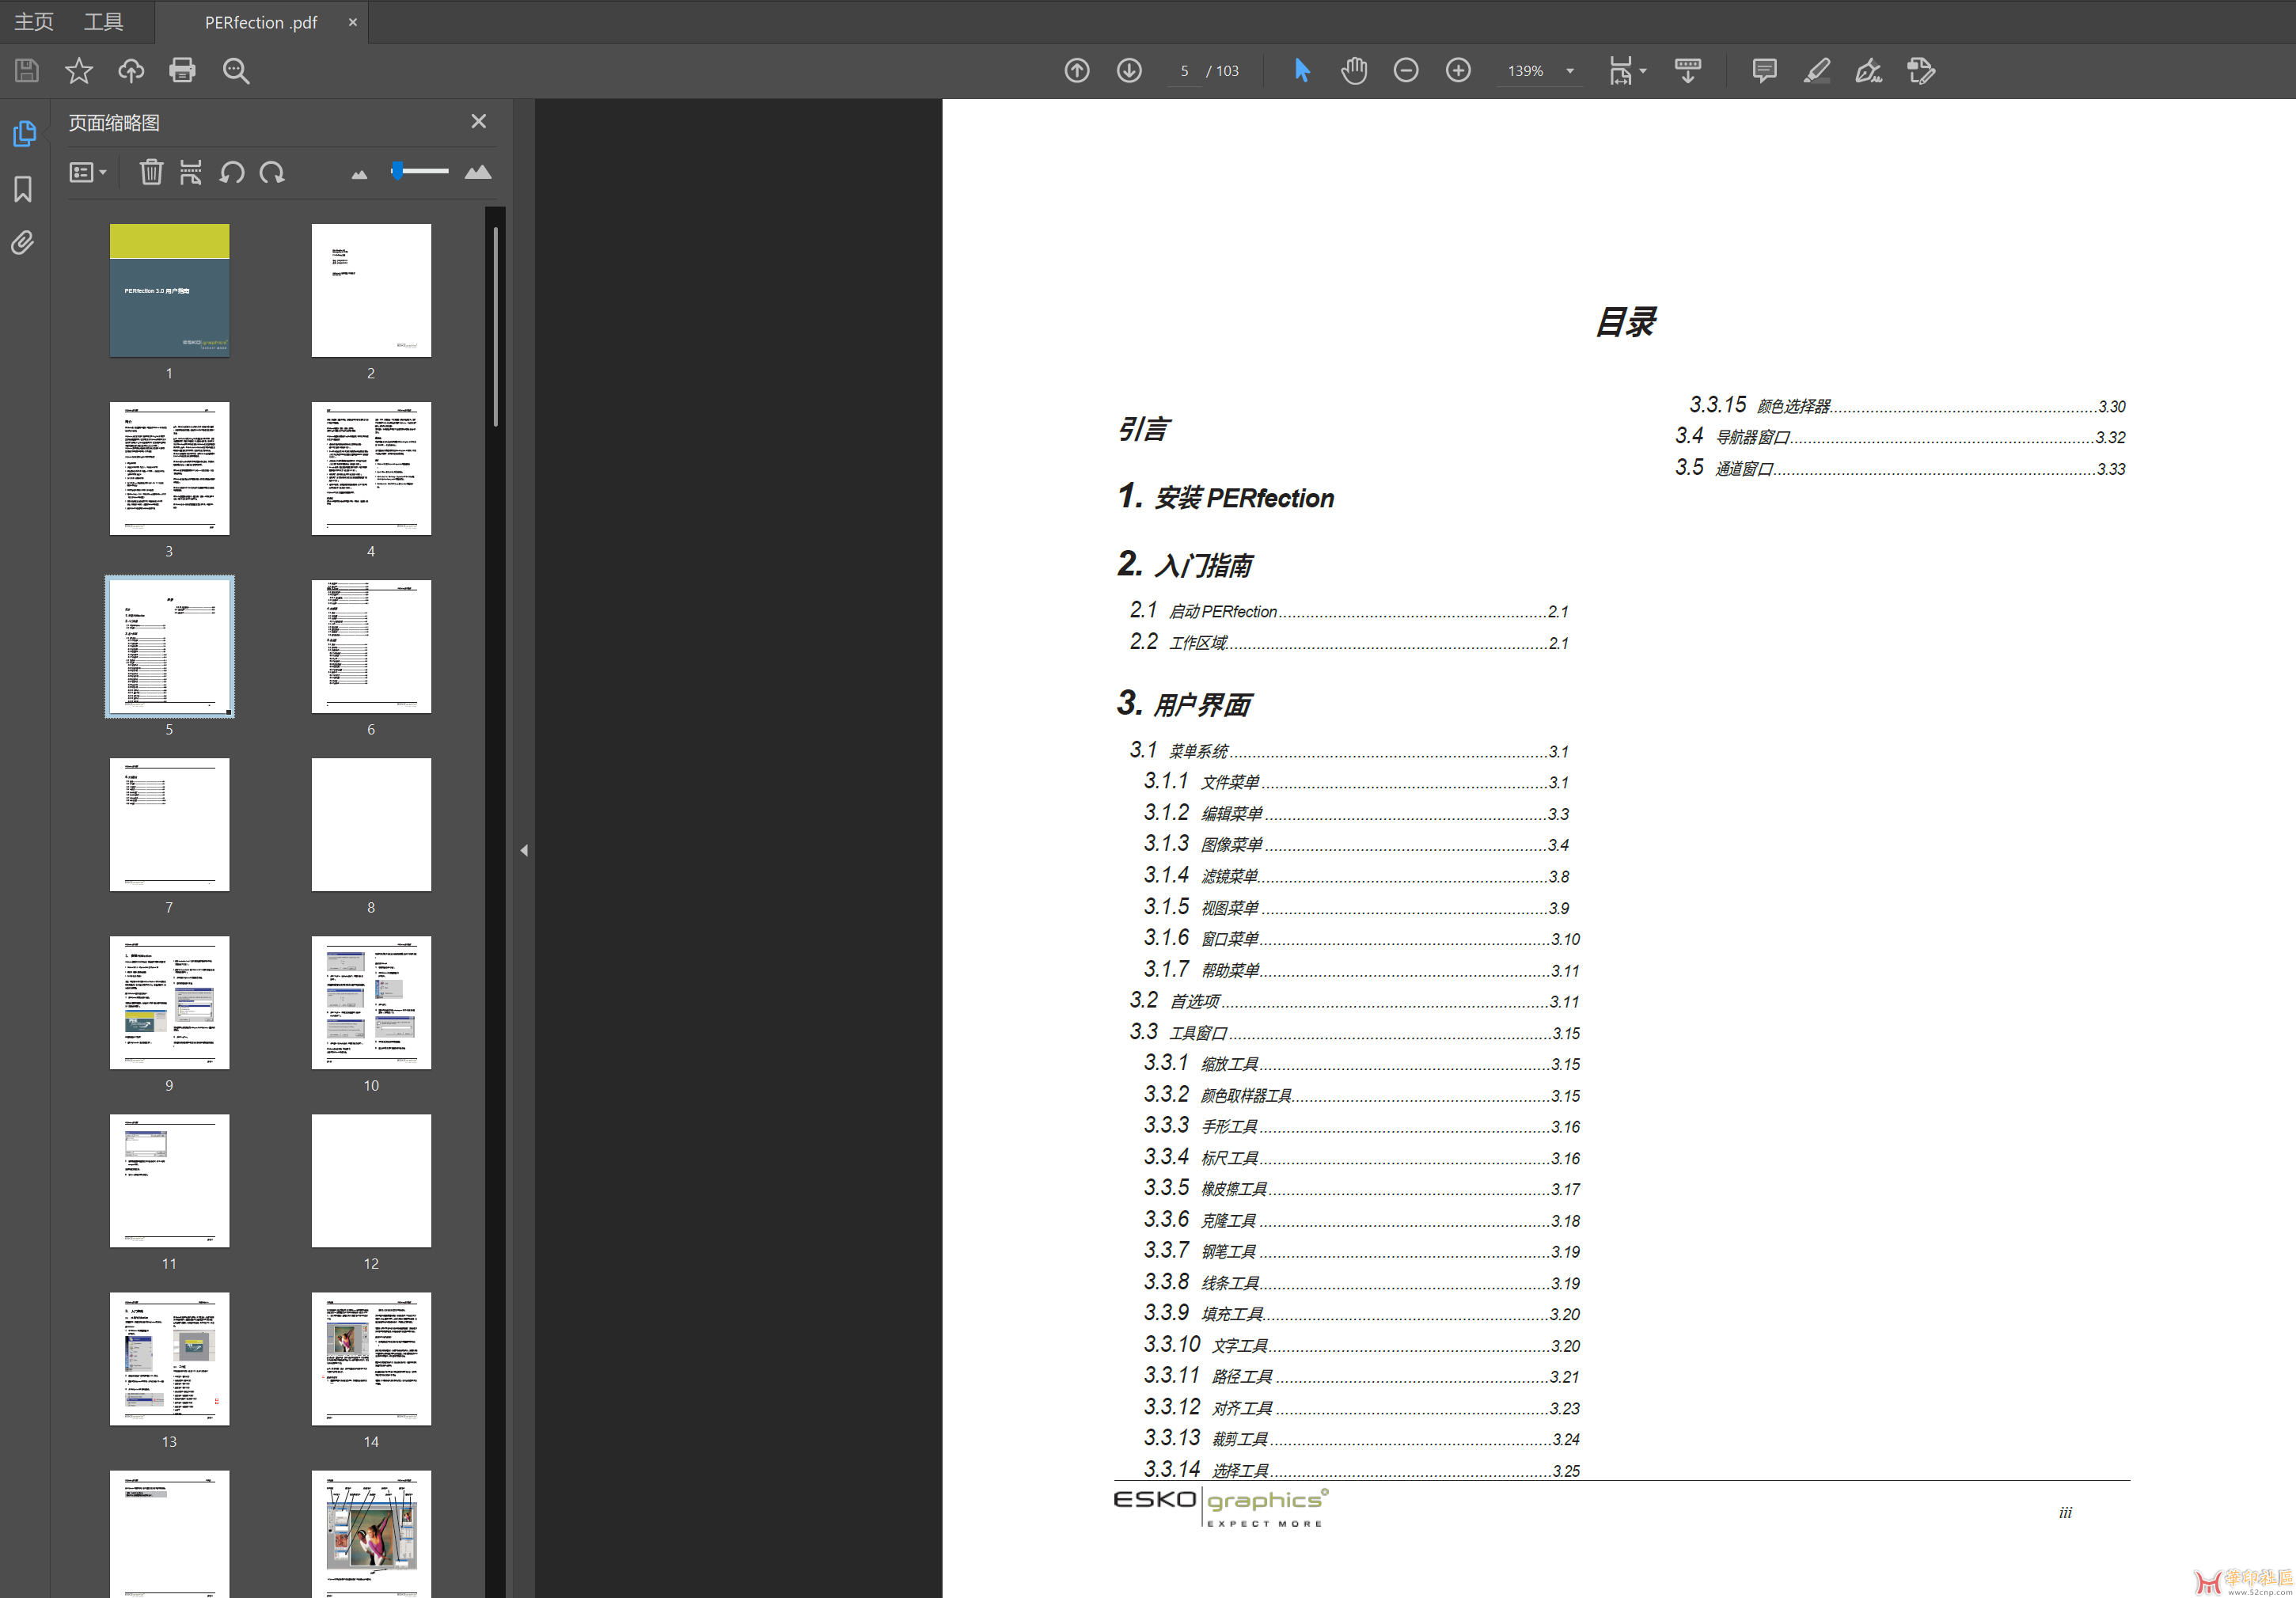The height and width of the screenshot is (1598, 2296).
Task: Open the thumbnail options menu dropdown
Action: 88,172
